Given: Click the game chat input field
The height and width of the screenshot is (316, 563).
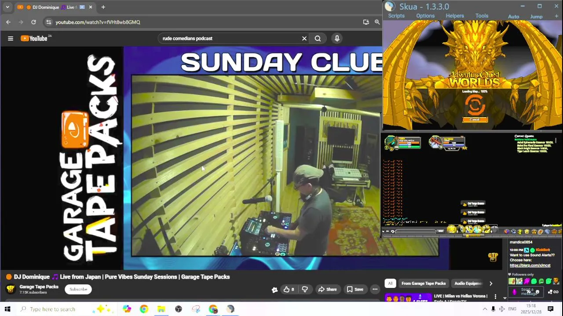Looking at the screenshot, I should point(417,231).
